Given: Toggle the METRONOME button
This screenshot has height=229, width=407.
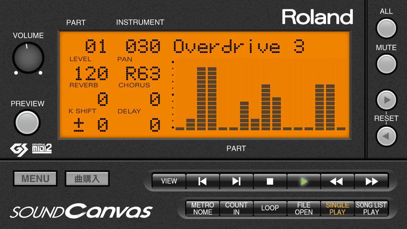Looking at the screenshot, I should click(x=203, y=209).
